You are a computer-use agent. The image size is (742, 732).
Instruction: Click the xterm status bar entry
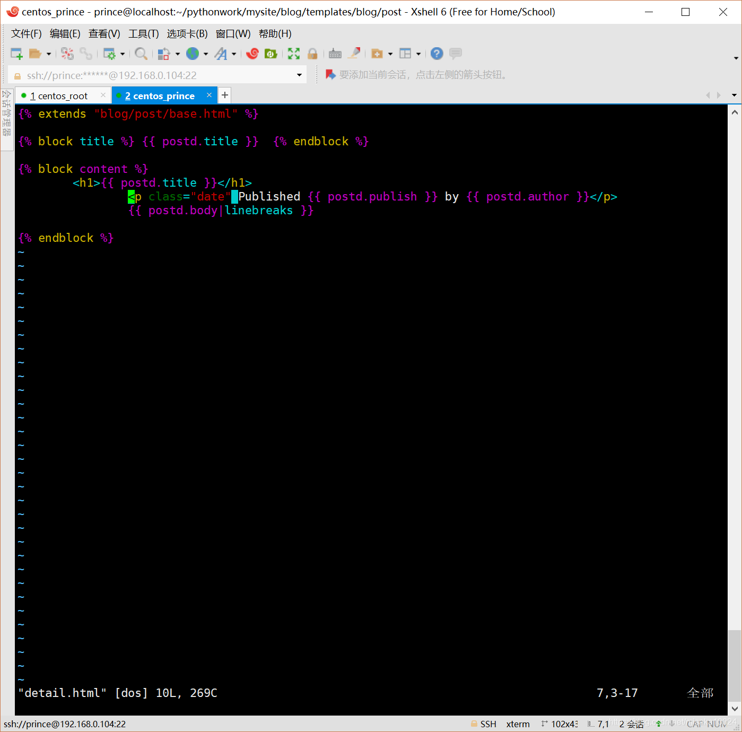coord(518,724)
